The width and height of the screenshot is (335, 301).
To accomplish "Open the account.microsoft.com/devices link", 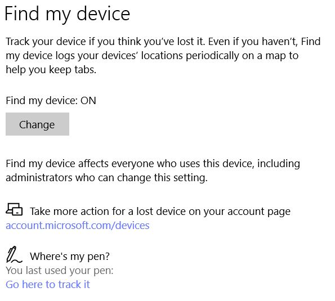I will pyautogui.click(x=78, y=226).
